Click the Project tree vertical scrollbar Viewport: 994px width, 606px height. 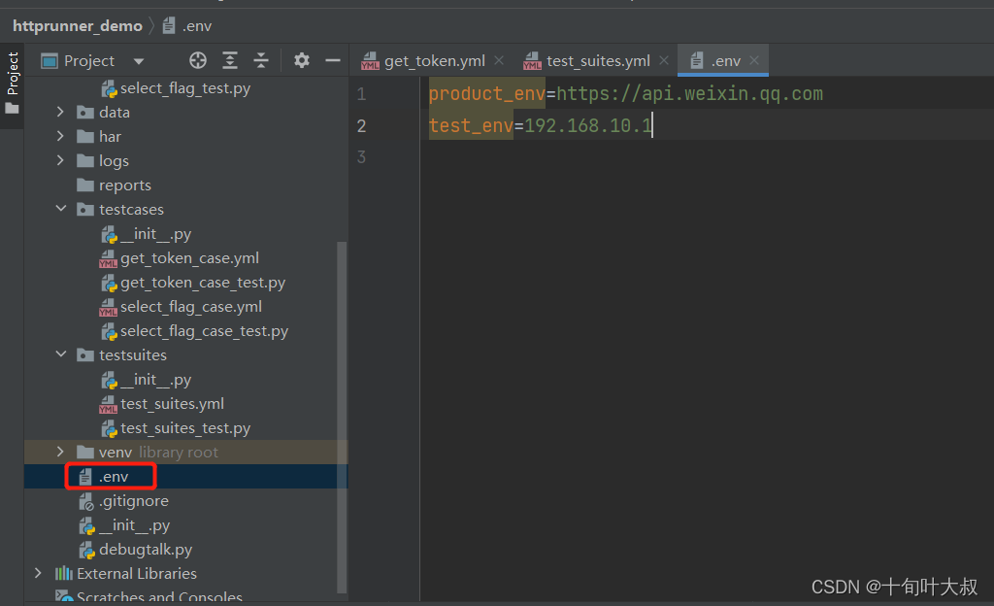(x=342, y=417)
